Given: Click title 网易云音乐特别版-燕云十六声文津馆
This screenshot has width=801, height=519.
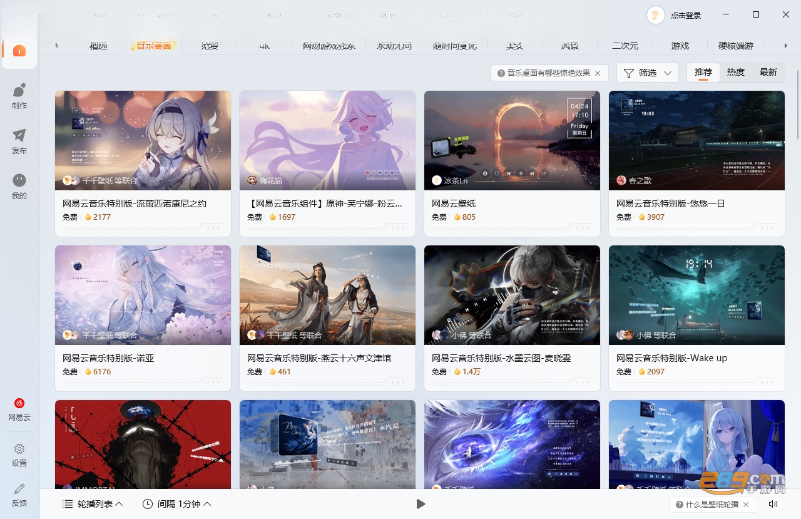Looking at the screenshot, I should pos(319,358).
